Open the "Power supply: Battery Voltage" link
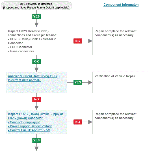The height and width of the screenshot is (151, 156). (x=30, y=126)
